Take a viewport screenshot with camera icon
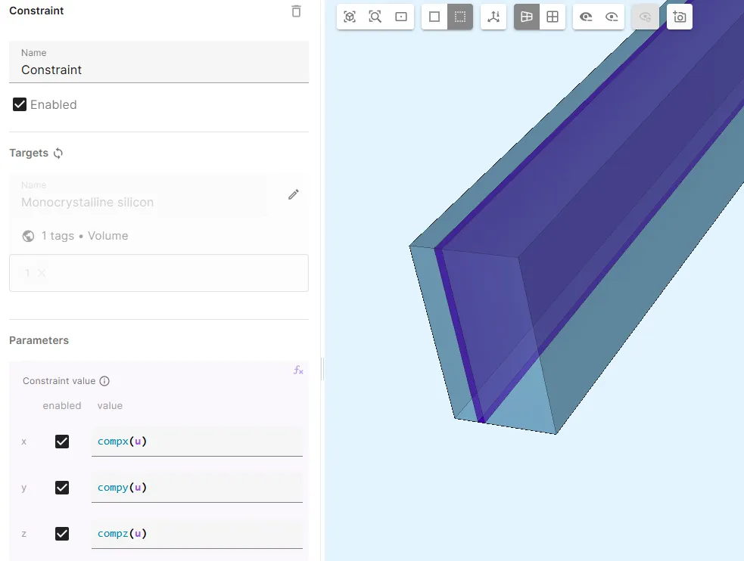 point(680,17)
